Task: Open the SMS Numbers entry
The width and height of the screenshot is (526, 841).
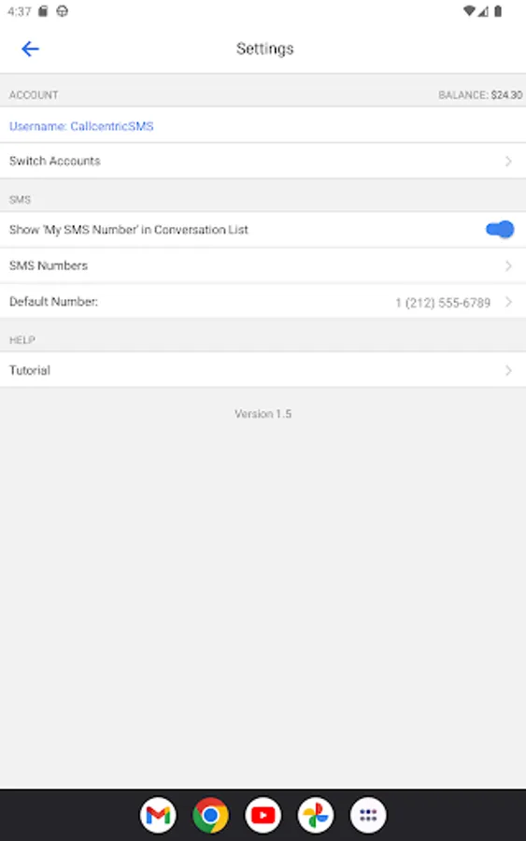Action: [x=263, y=265]
